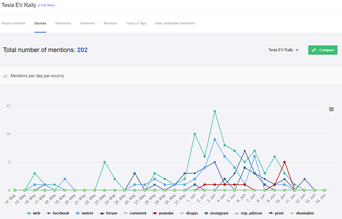Toggle the facebook series in legend
Screen dimensions: 342x219
[58, 213]
